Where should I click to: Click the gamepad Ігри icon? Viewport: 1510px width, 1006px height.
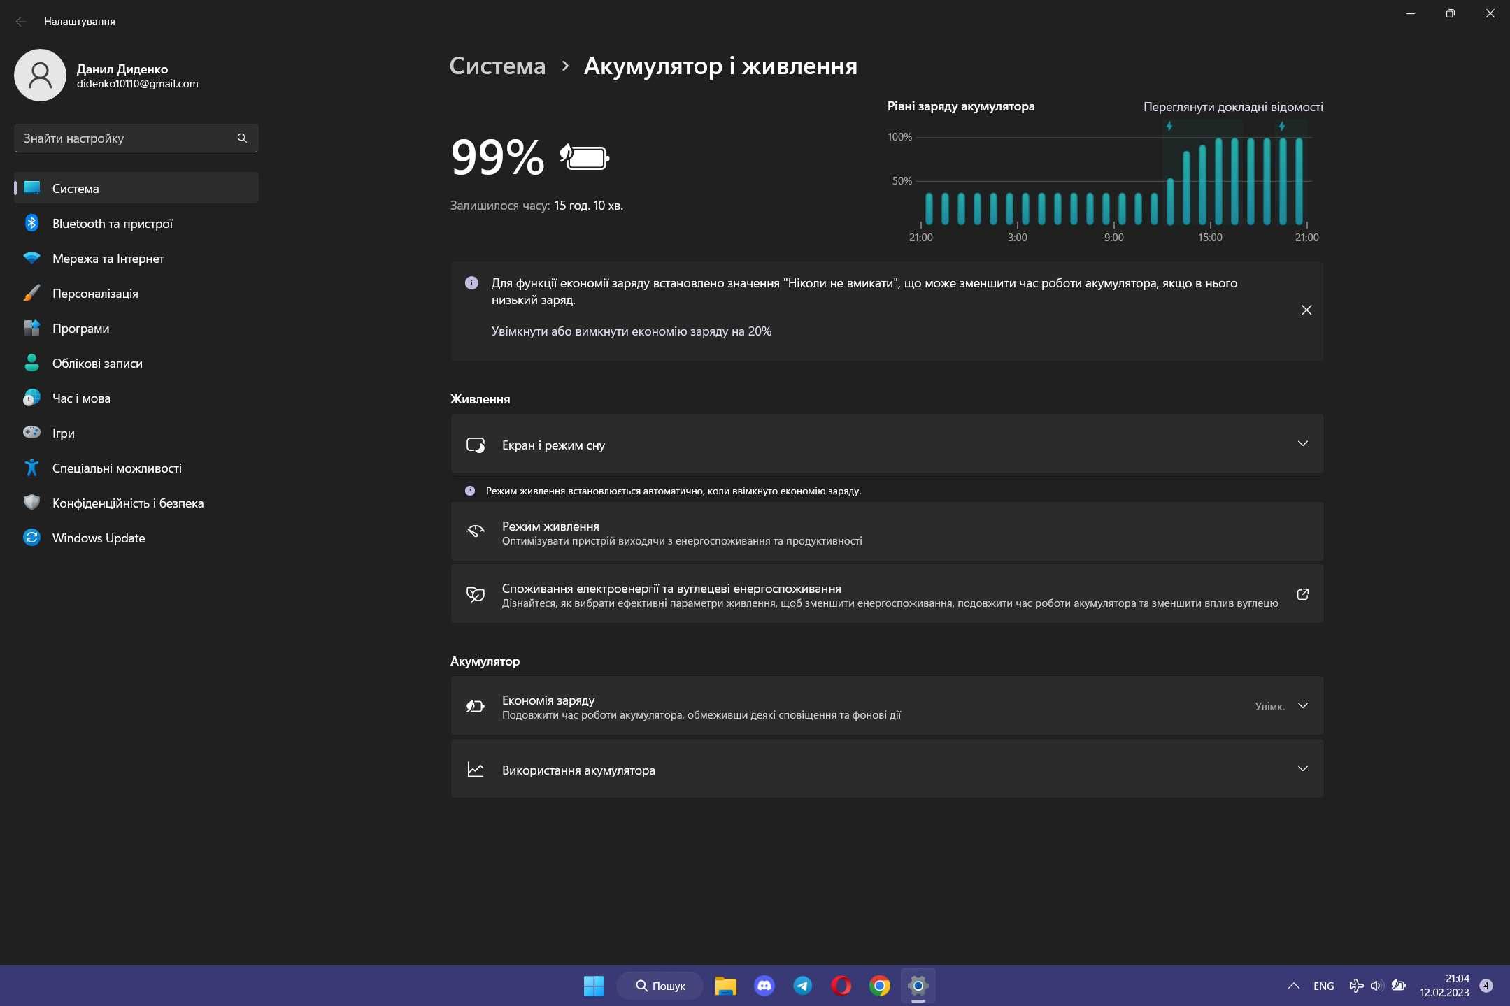(31, 432)
